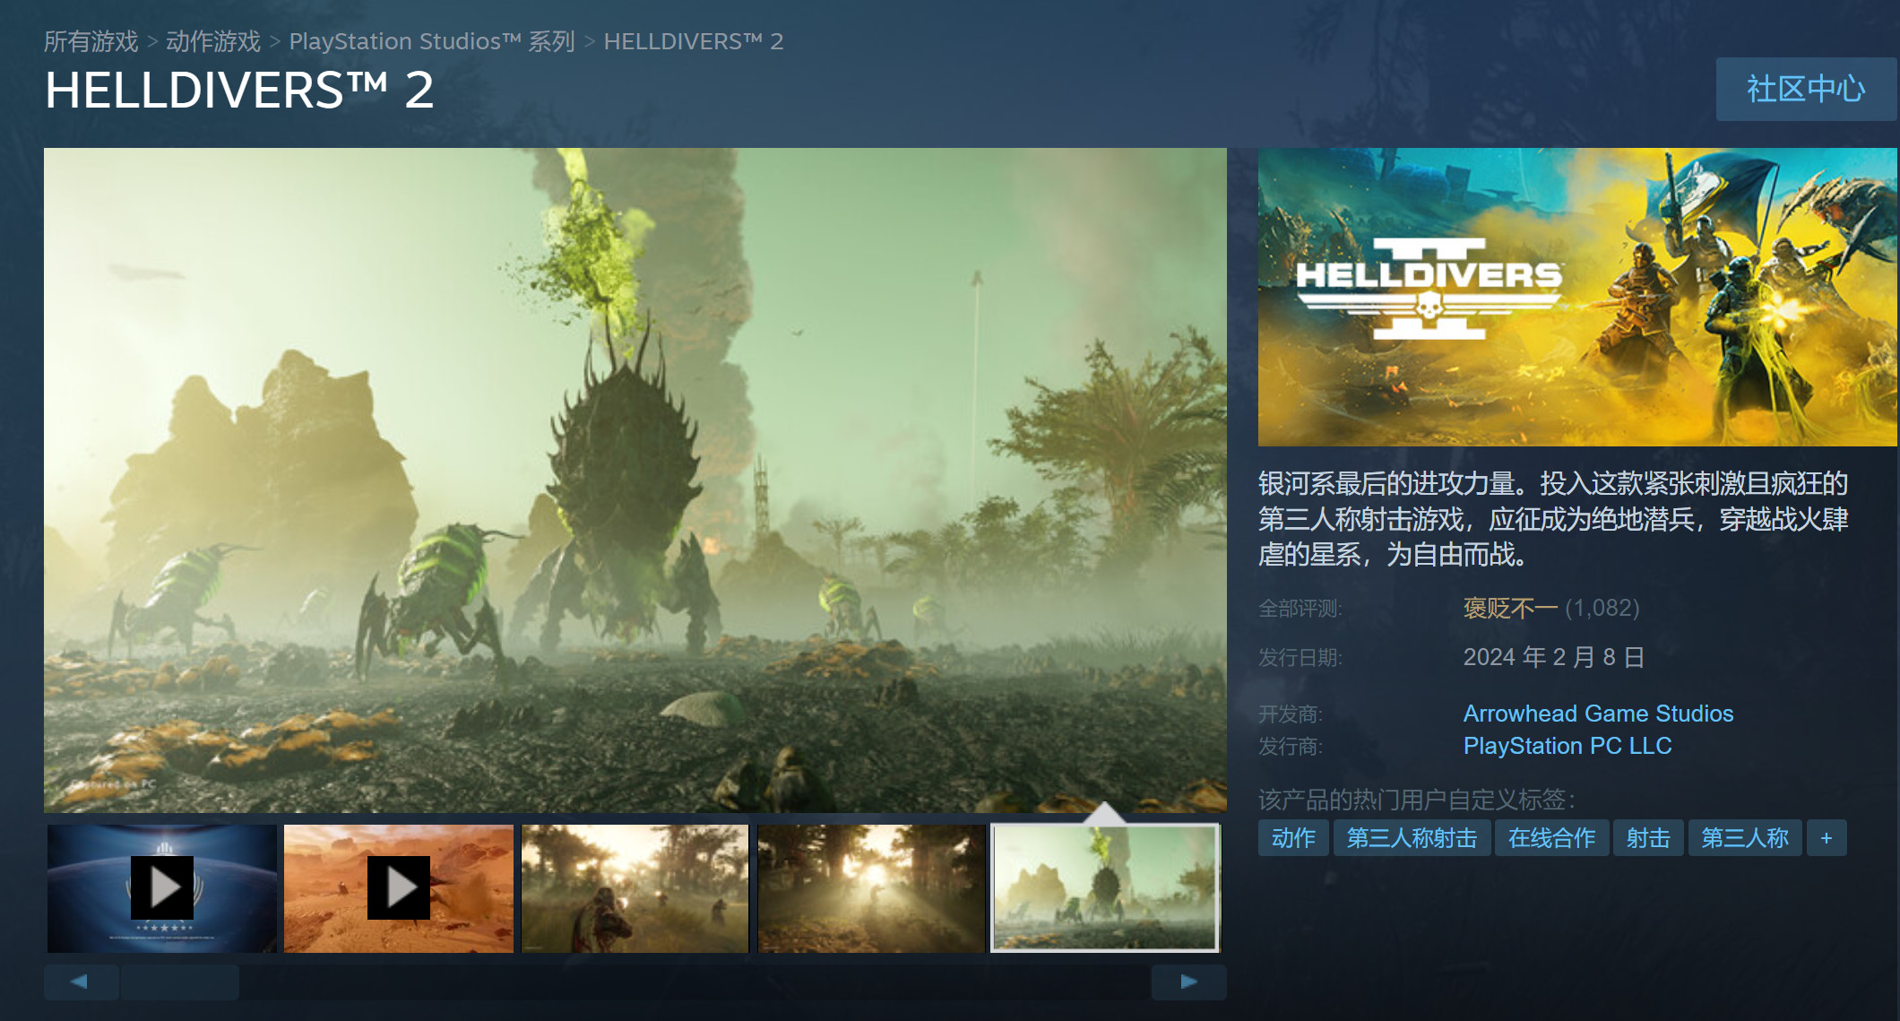The width and height of the screenshot is (1900, 1021).
Task: Open the 社区中心 community hub
Action: 1806,90
